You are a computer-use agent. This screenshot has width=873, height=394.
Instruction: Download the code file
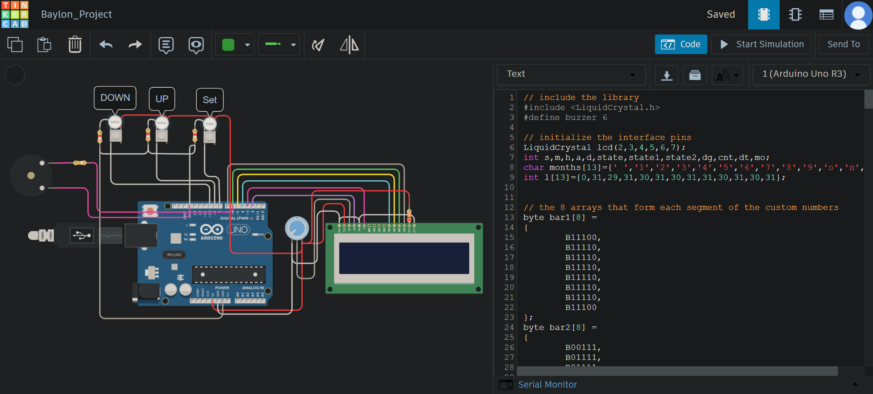(666, 75)
